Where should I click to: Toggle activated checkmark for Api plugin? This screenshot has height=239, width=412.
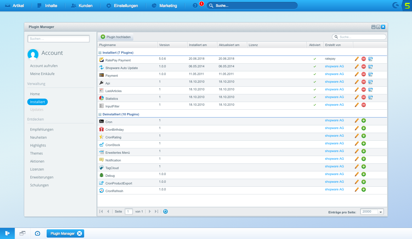315,82
